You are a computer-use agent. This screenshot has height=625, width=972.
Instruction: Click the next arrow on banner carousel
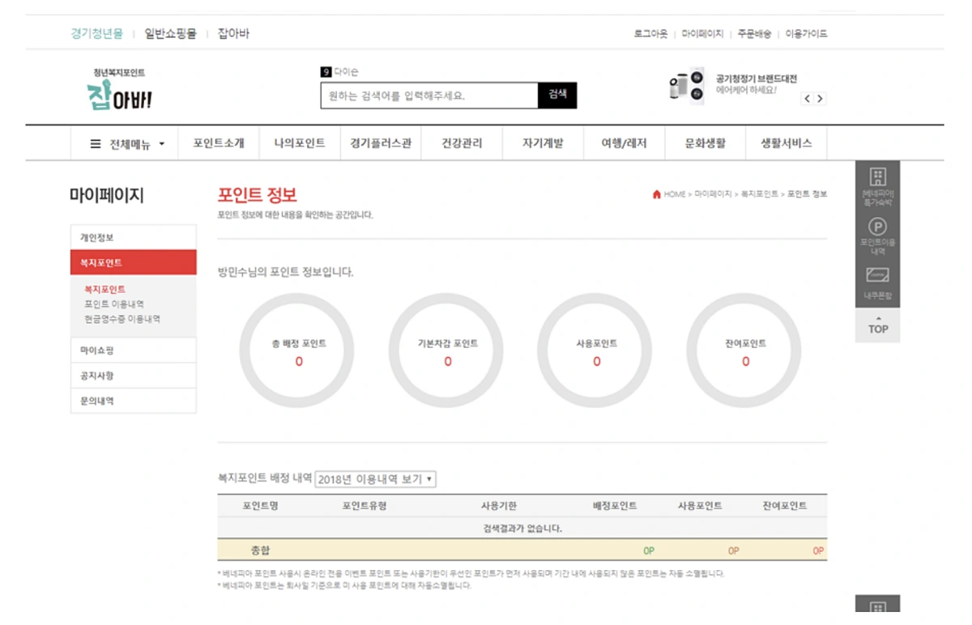820,98
